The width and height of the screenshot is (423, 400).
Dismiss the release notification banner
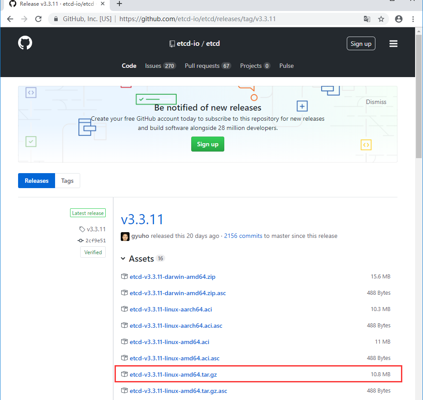pyautogui.click(x=376, y=102)
